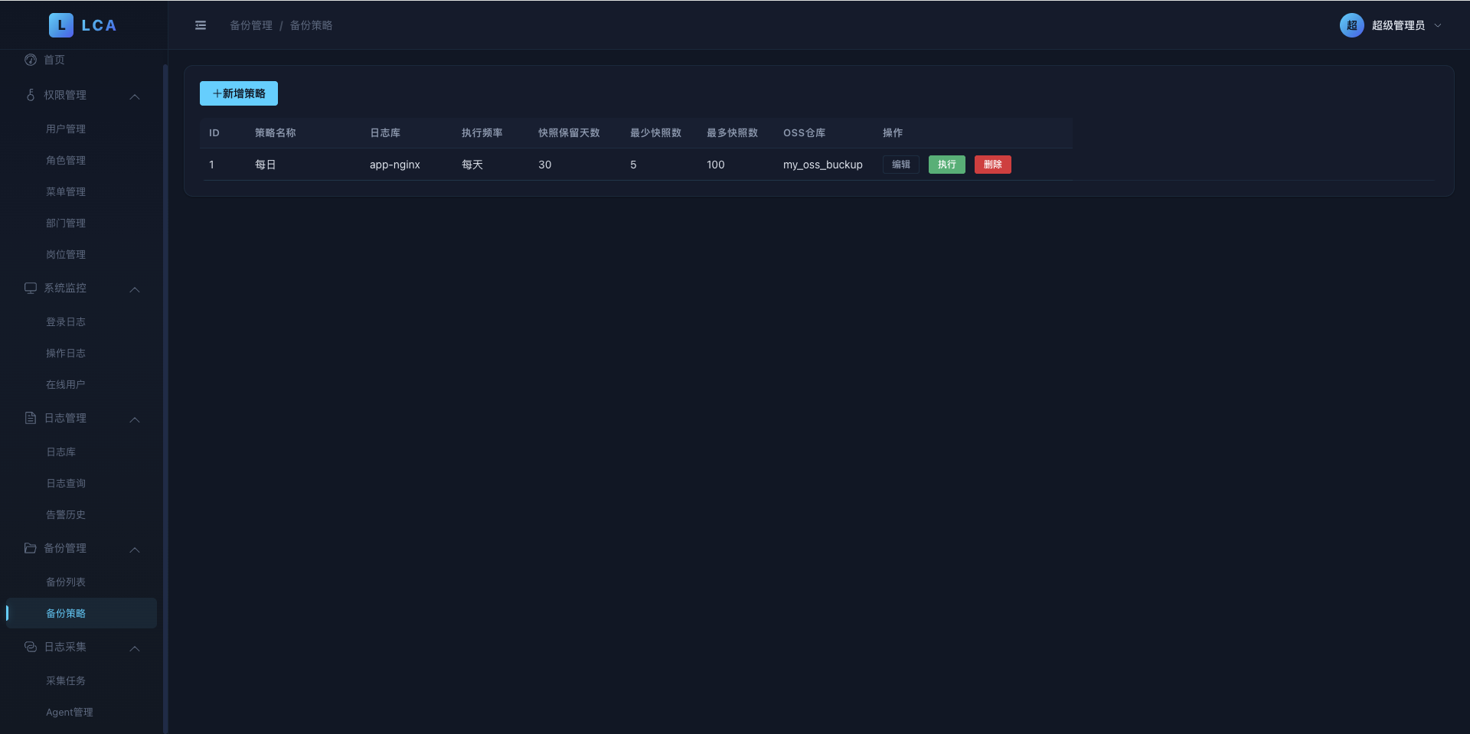
Task: Select the active 备份策略 menu item
Action: 81,613
